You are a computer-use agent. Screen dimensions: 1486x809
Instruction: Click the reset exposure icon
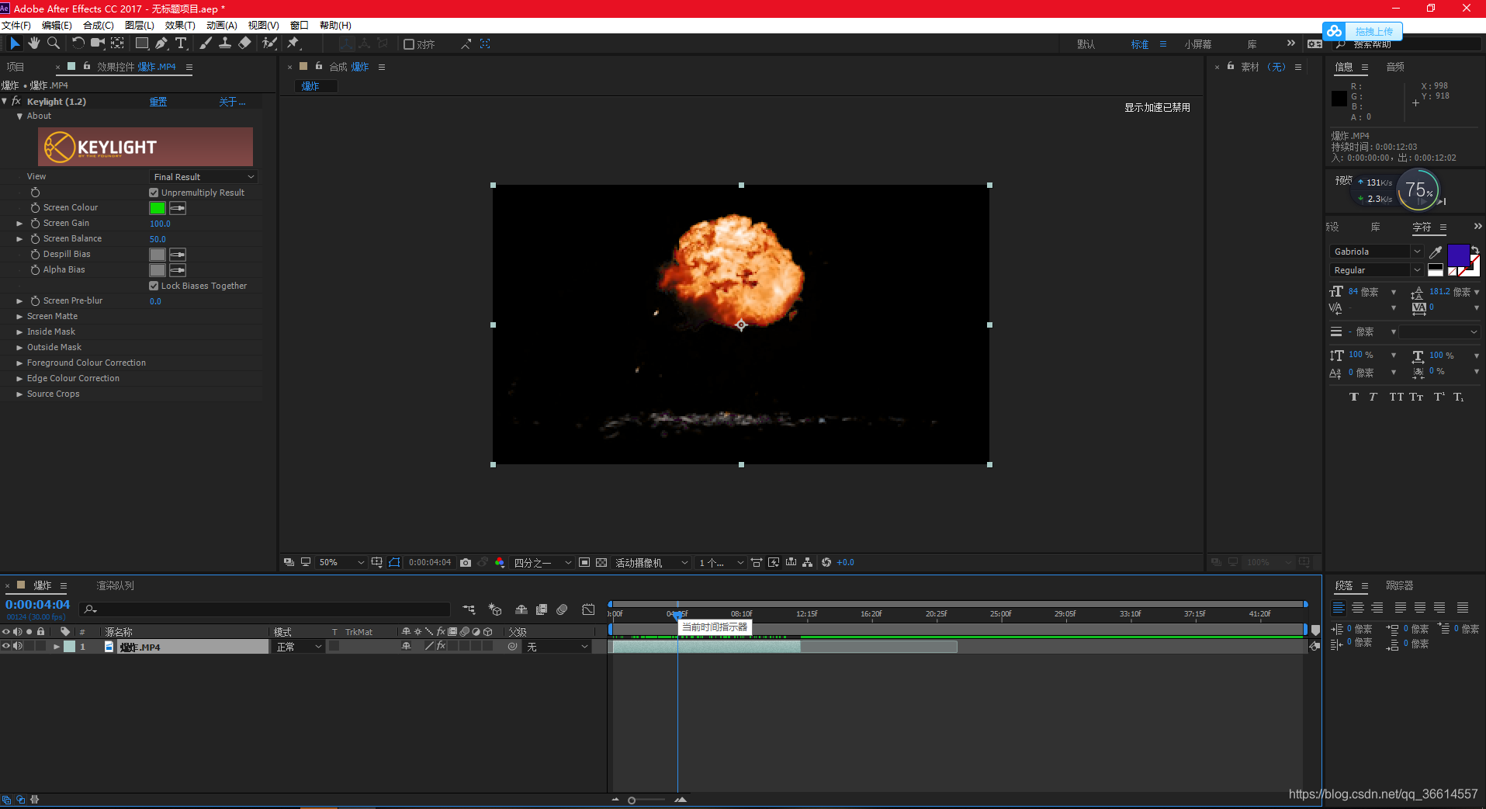click(x=826, y=563)
